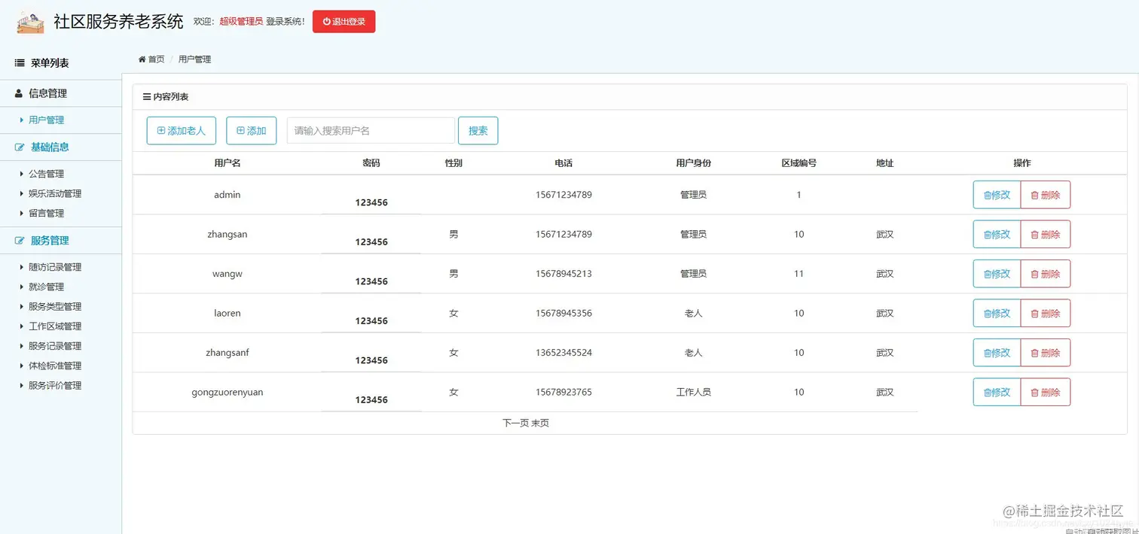
Task: Click the 工作人员 identity cell
Action: tap(693, 392)
